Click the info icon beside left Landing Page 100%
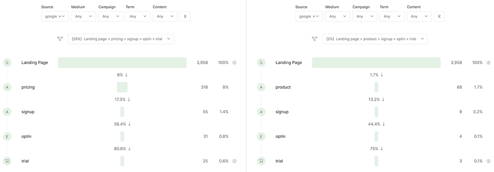Screen dimensions: 494x172 [234, 63]
